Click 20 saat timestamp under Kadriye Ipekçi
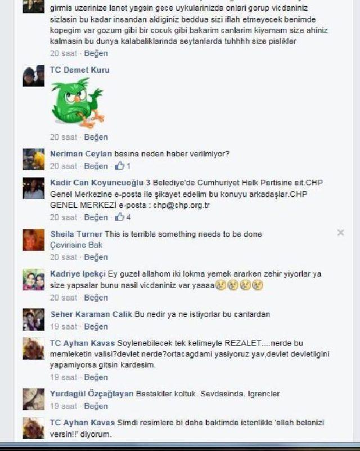The height and width of the screenshot is (451, 360). pos(64,298)
